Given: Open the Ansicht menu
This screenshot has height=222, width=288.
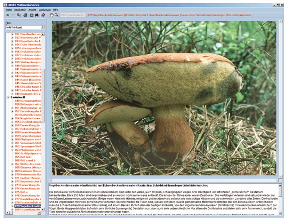Looking at the screenshot, I should [x=32, y=10].
